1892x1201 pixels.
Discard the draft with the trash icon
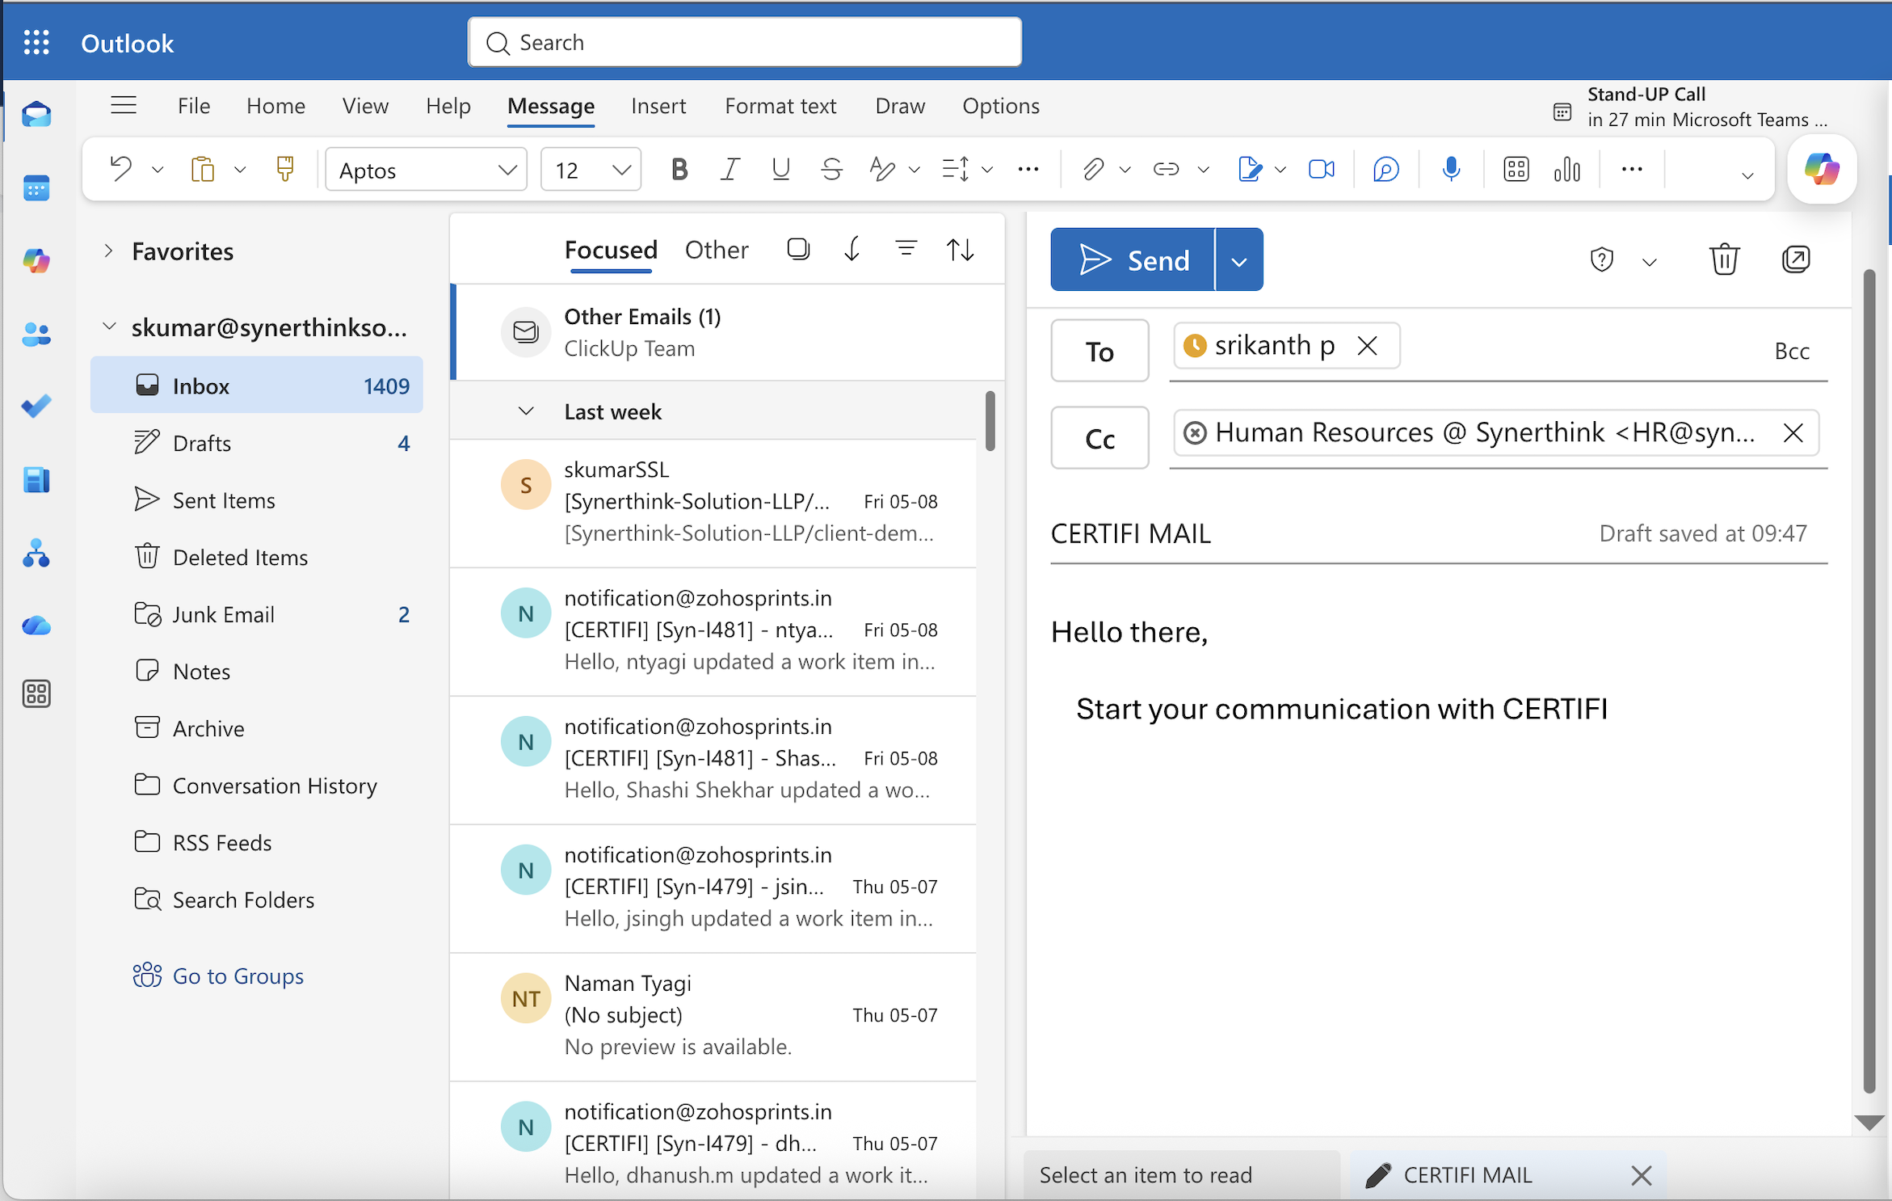pos(1724,259)
